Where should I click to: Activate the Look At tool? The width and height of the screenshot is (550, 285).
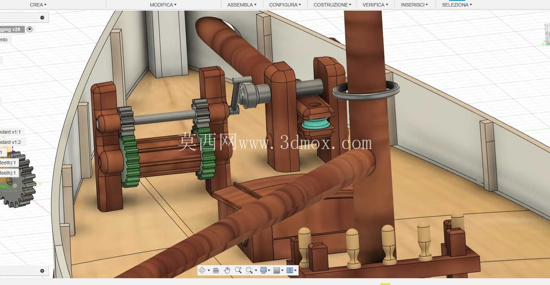click(x=216, y=270)
